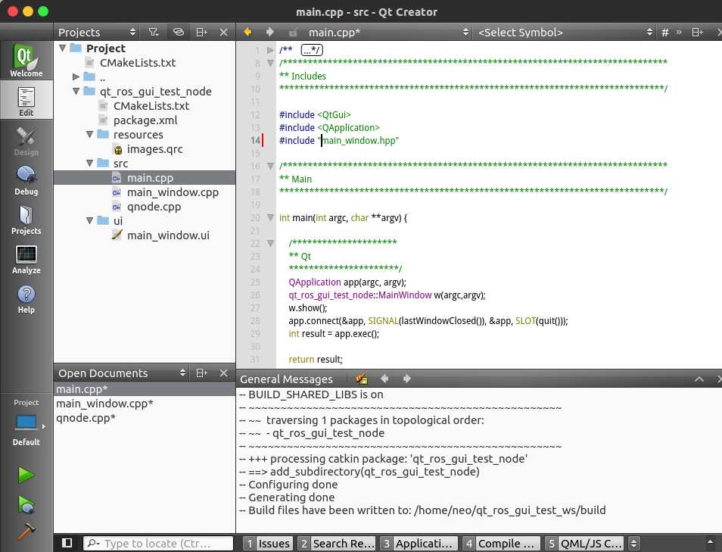Expand the folded comment on line 1
The width and height of the screenshot is (722, 552).
(x=271, y=50)
